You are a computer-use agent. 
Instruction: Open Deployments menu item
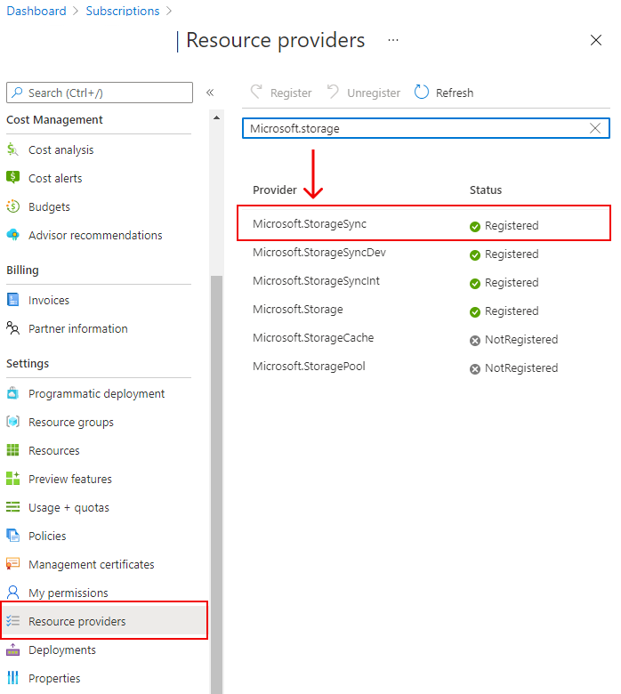point(62,650)
